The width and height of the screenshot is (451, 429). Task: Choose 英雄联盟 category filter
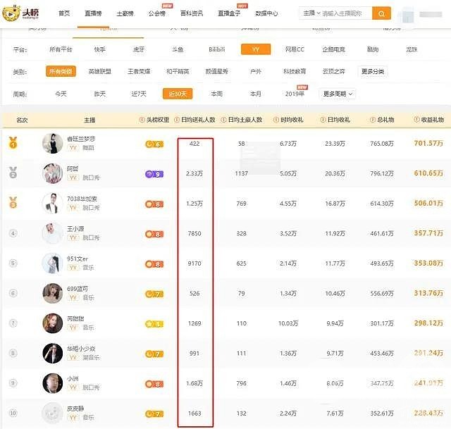(x=100, y=71)
